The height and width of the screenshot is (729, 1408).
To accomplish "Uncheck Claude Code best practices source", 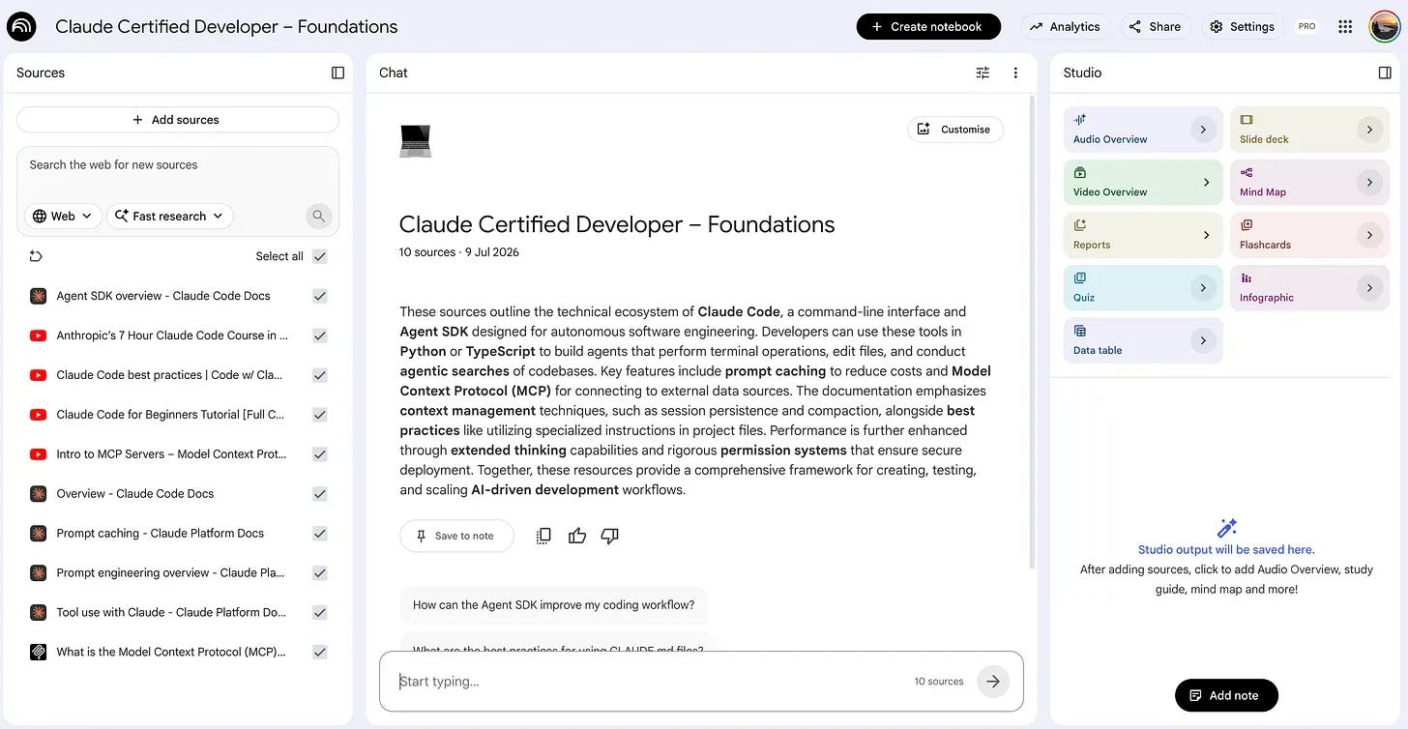I will pyautogui.click(x=320, y=375).
